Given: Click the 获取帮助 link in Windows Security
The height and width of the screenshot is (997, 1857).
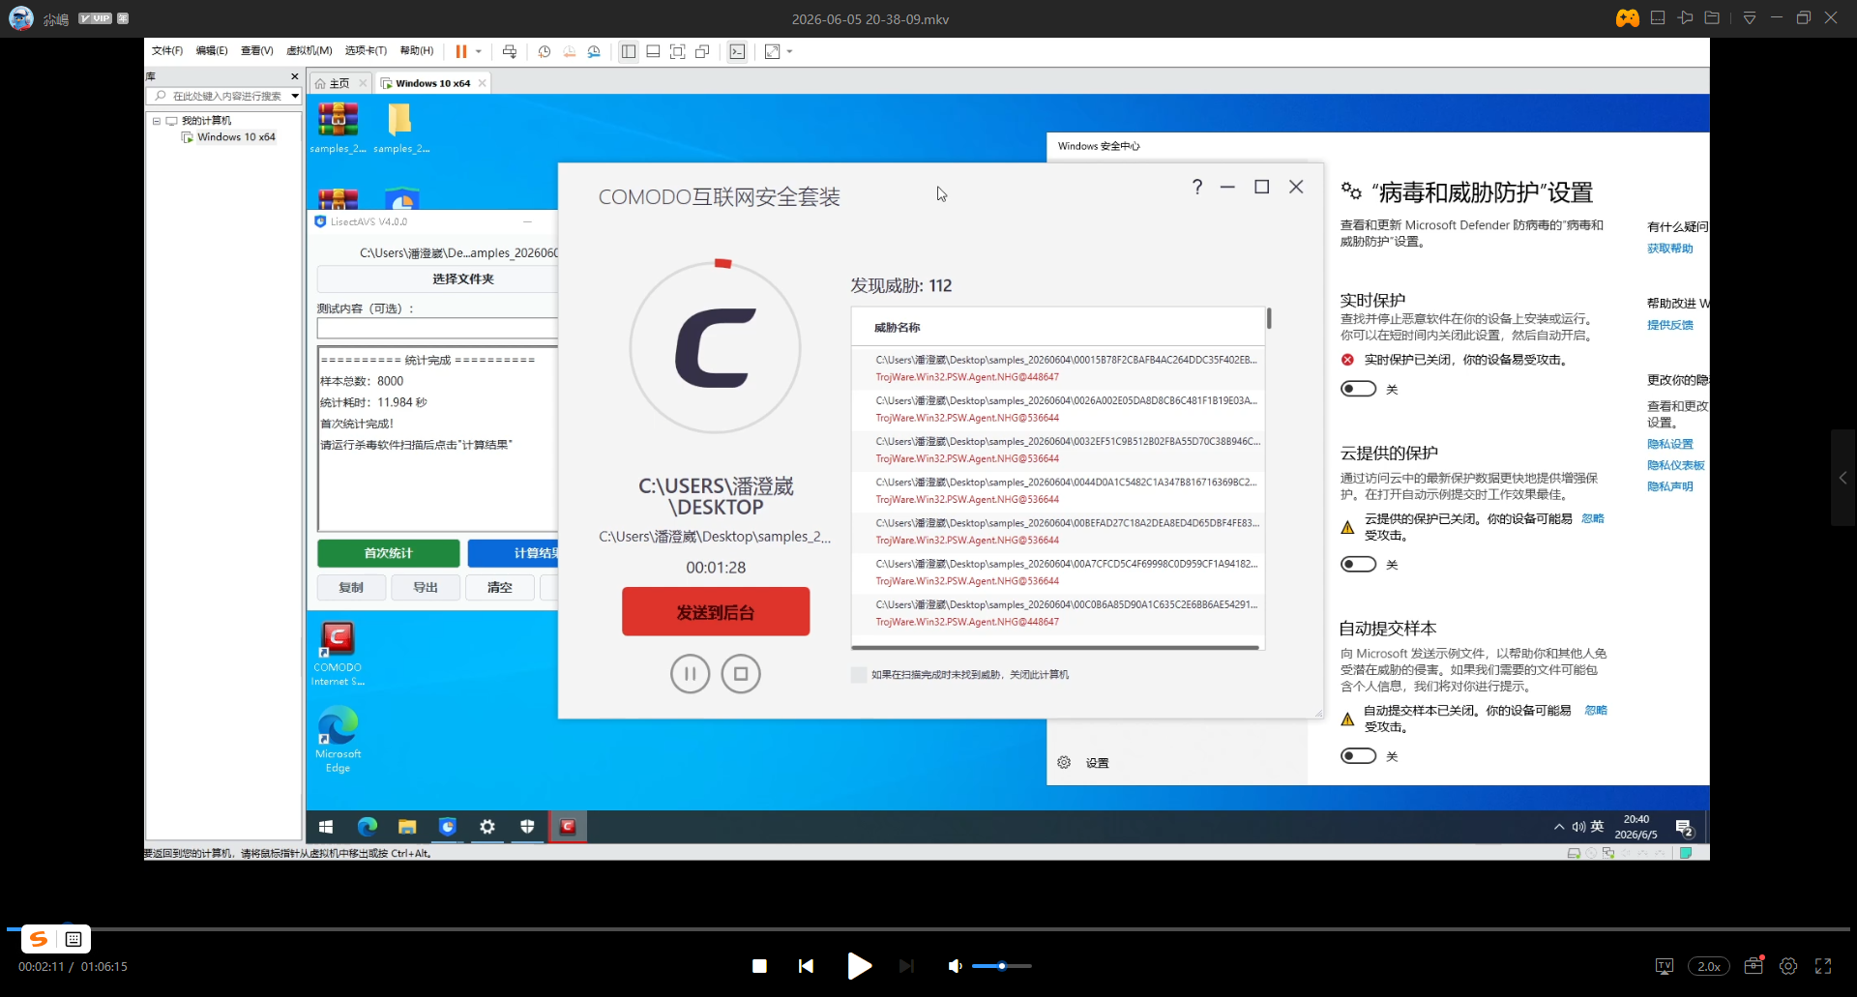Looking at the screenshot, I should pyautogui.click(x=1670, y=249).
